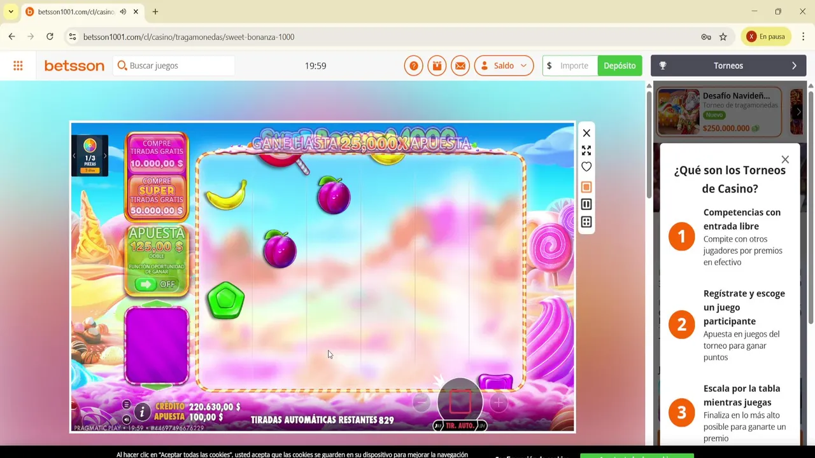815x458 pixels.
Task: Click the browser address bar URL
Action: pos(188,37)
